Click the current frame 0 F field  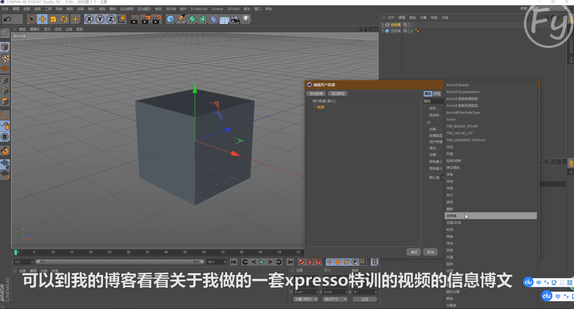pos(23,262)
